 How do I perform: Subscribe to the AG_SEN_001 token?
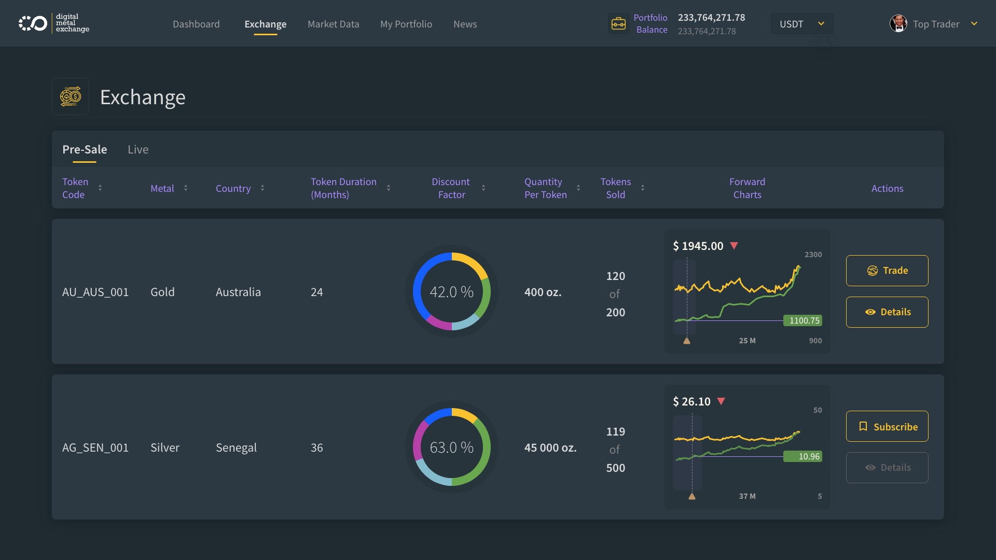click(x=887, y=427)
